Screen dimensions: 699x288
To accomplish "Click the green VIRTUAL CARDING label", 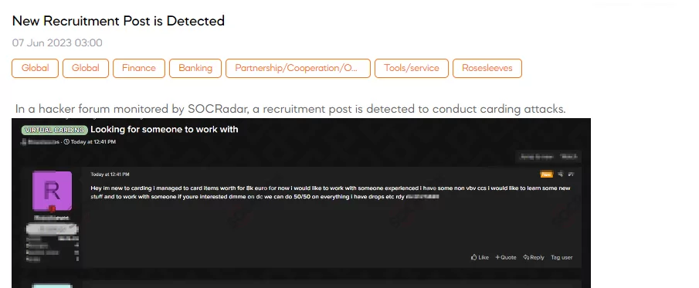I will [54, 130].
